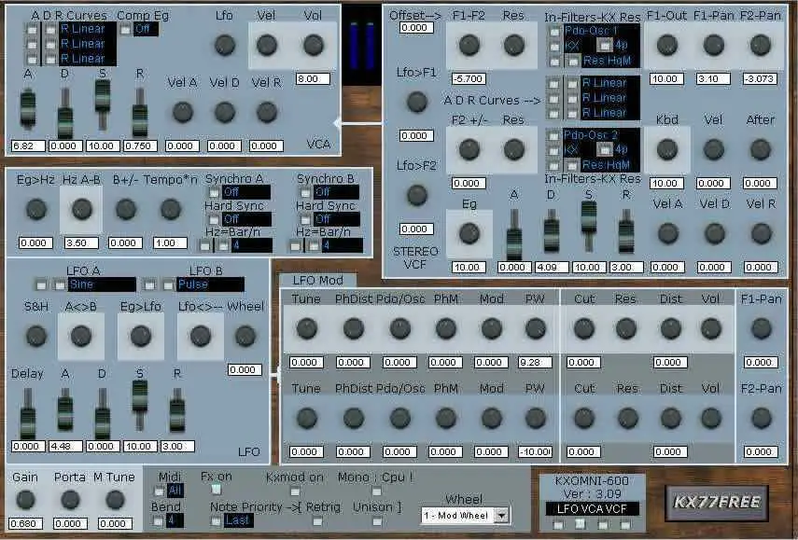
Task: Click the Gain knob
Action: 25,500
